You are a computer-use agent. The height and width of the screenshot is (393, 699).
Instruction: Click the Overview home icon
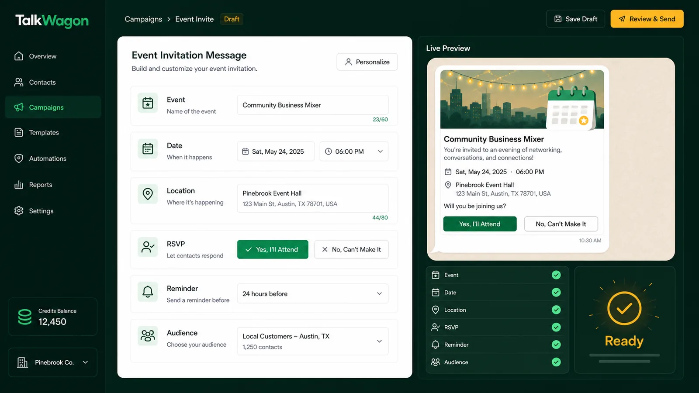tap(19, 56)
